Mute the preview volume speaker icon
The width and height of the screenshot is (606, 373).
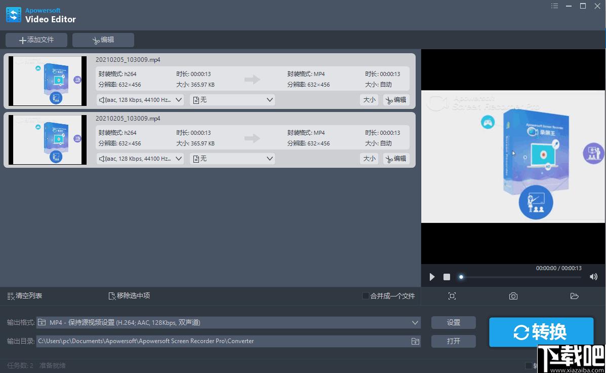594,277
